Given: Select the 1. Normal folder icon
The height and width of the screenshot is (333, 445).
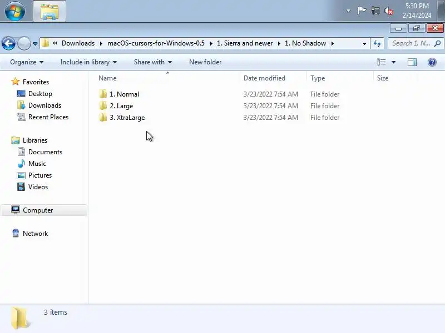Looking at the screenshot, I should pyautogui.click(x=103, y=94).
